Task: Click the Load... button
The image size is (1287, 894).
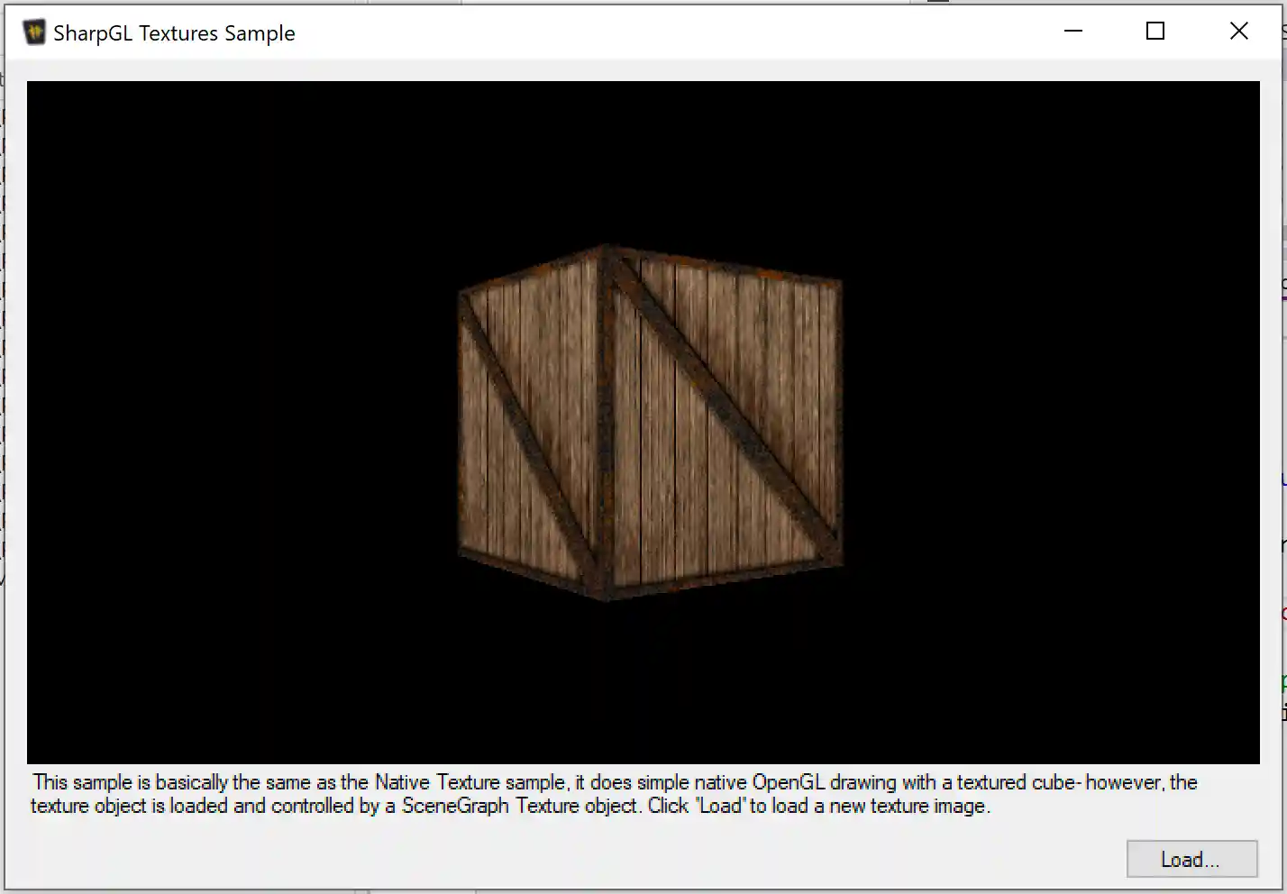Action: click(x=1191, y=859)
